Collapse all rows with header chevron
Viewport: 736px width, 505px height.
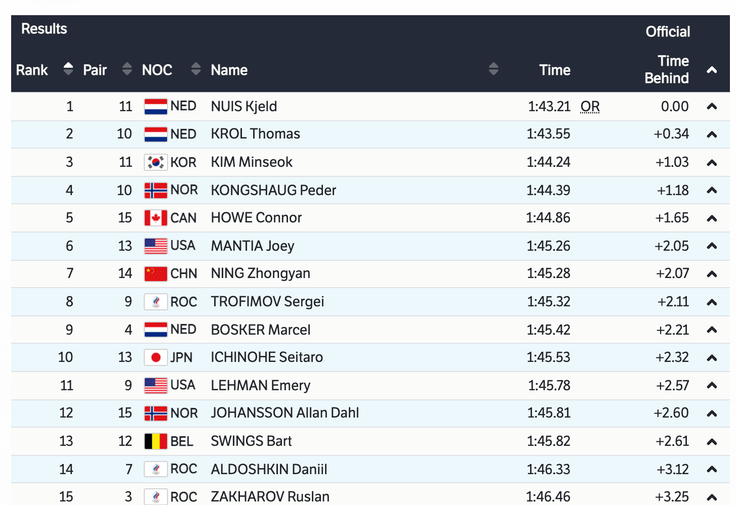click(712, 70)
